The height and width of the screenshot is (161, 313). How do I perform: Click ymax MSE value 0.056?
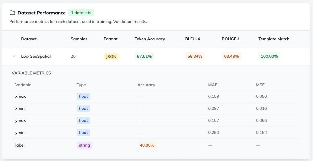tap(262, 120)
